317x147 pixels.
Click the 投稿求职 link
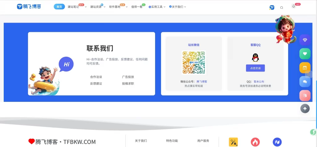point(128,84)
